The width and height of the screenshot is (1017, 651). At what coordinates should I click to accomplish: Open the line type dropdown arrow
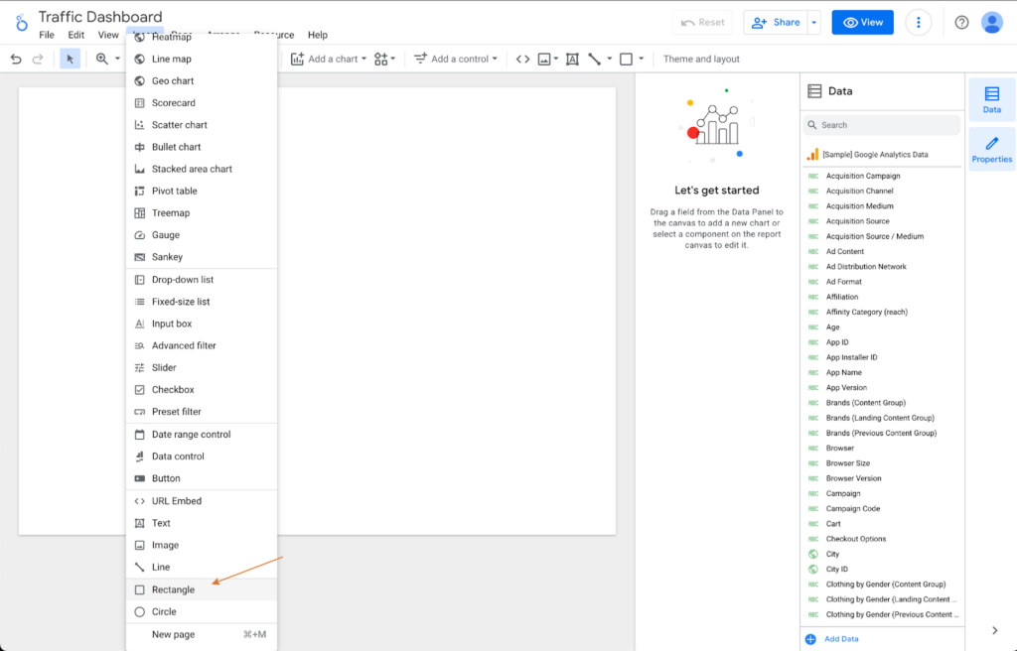[x=609, y=59]
